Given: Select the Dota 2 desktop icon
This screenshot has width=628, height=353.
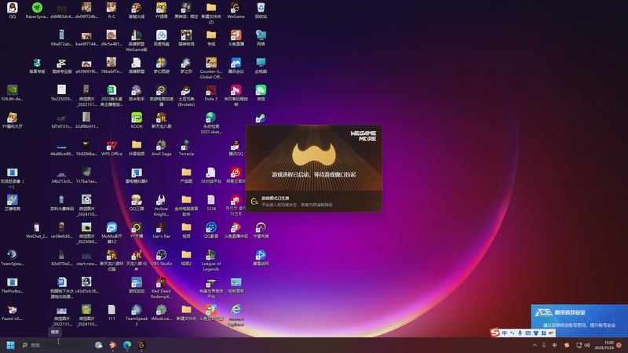Looking at the screenshot, I should (x=211, y=93).
